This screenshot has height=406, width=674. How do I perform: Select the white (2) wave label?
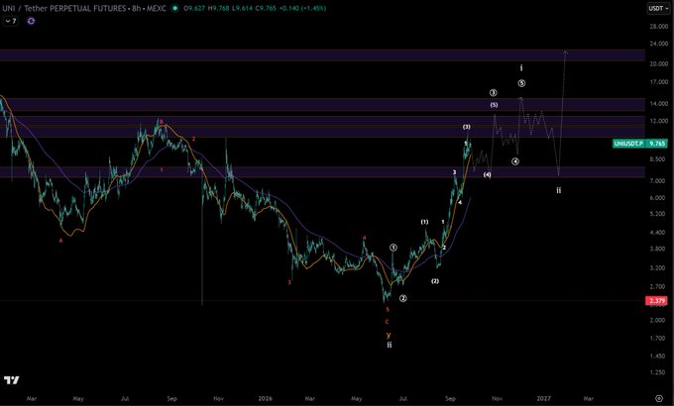click(x=435, y=281)
